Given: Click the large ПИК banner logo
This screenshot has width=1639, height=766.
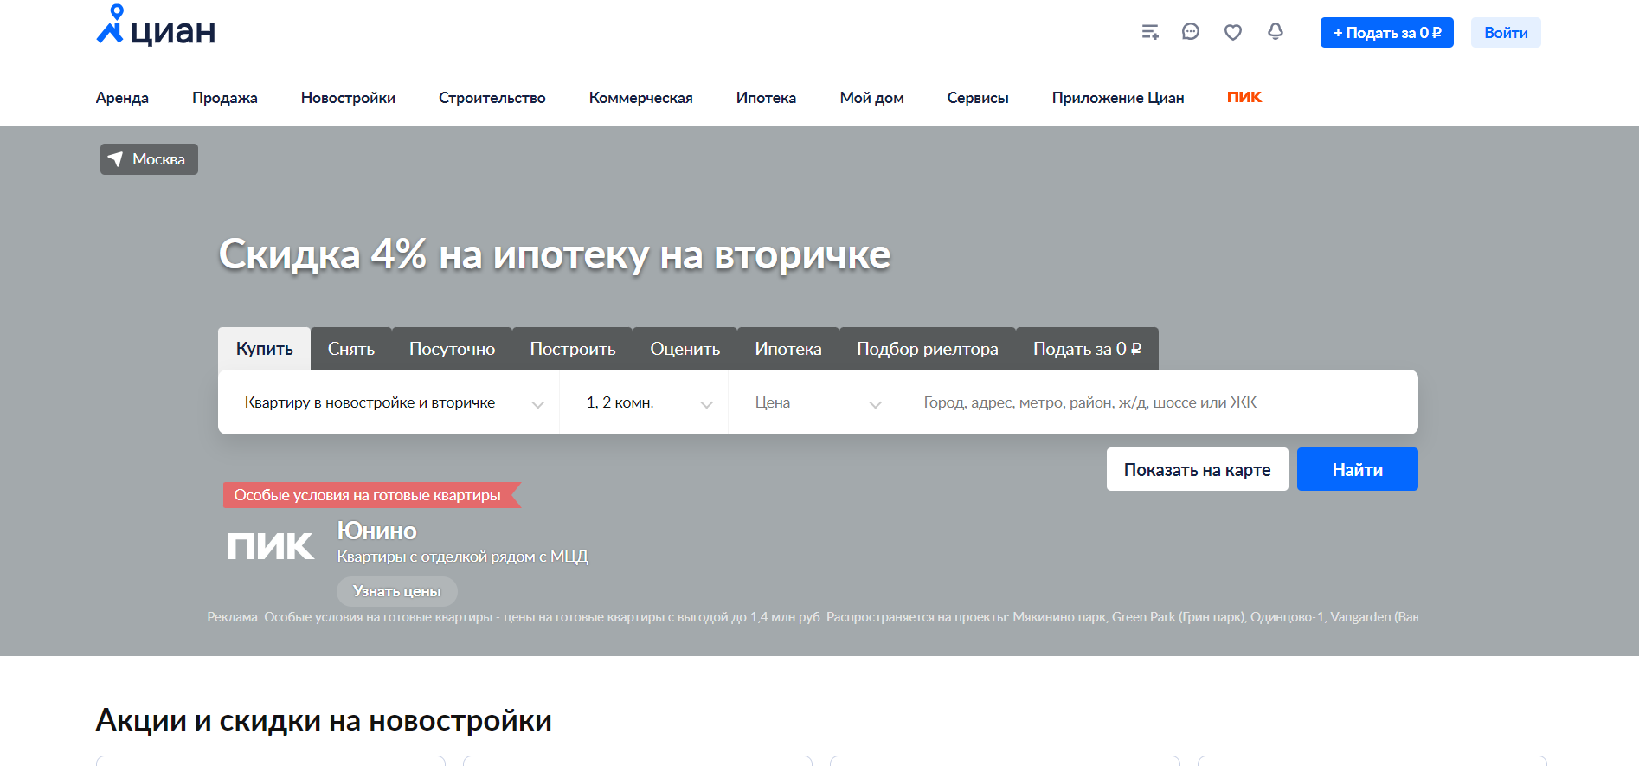Looking at the screenshot, I should (270, 546).
